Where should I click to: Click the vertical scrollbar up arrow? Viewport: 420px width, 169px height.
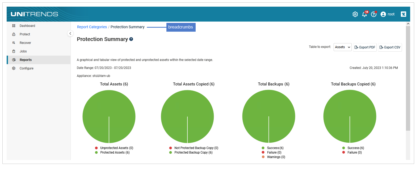coord(408,24)
